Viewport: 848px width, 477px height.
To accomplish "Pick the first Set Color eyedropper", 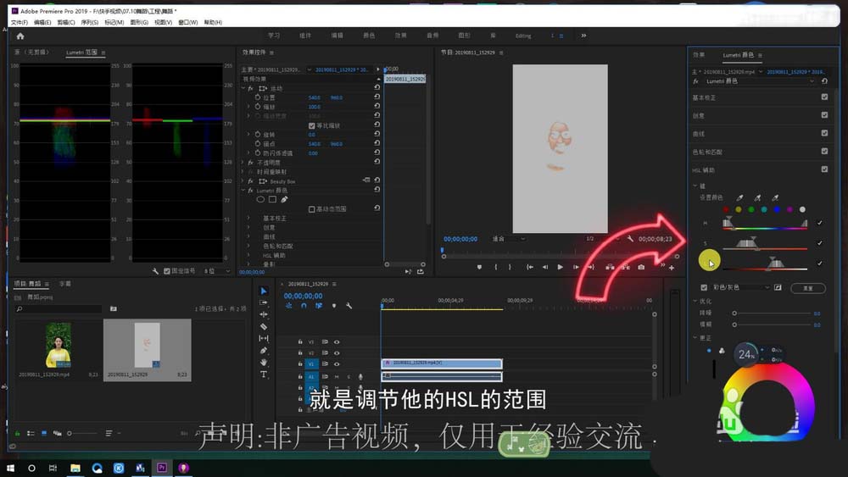I will coord(739,197).
